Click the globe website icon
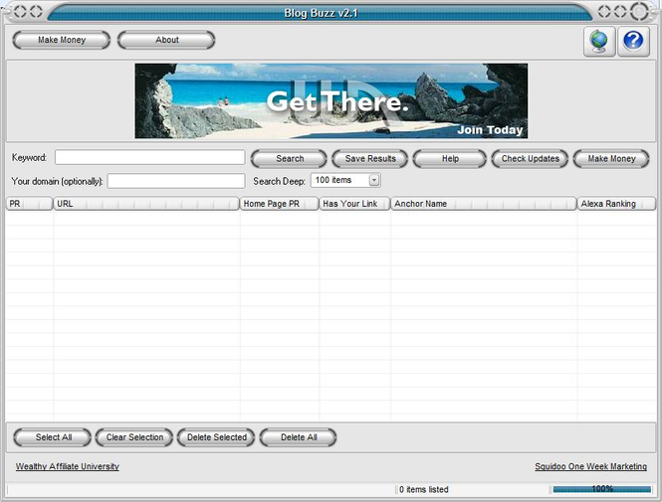Viewport: 662px width, 502px height. click(599, 41)
